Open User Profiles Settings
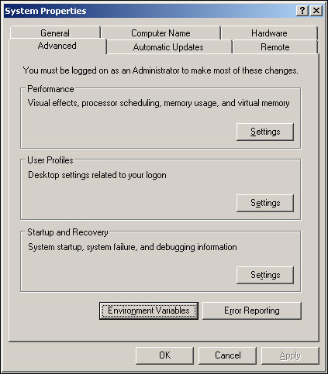The width and height of the screenshot is (328, 374). click(265, 203)
